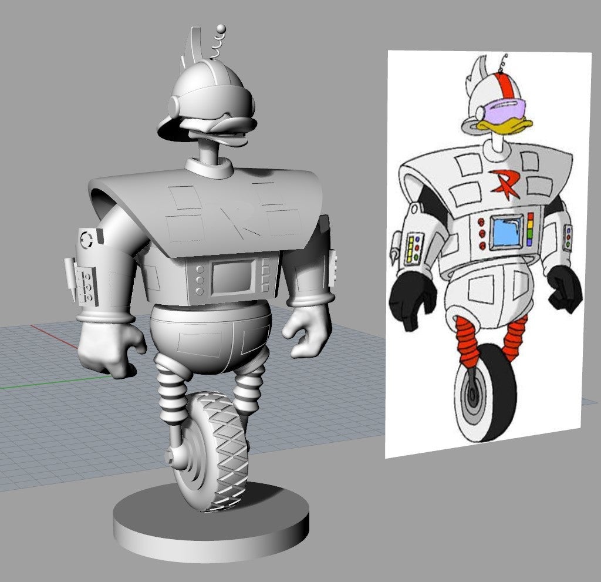601x582 pixels.
Task: Click the colored chest screen in the reference image
Action: (507, 233)
